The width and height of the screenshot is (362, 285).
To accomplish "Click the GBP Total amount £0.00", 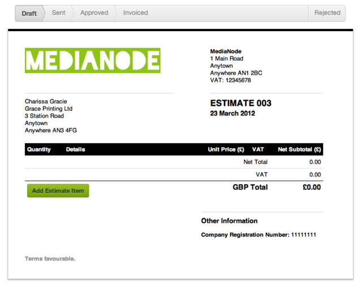I will [x=311, y=187].
